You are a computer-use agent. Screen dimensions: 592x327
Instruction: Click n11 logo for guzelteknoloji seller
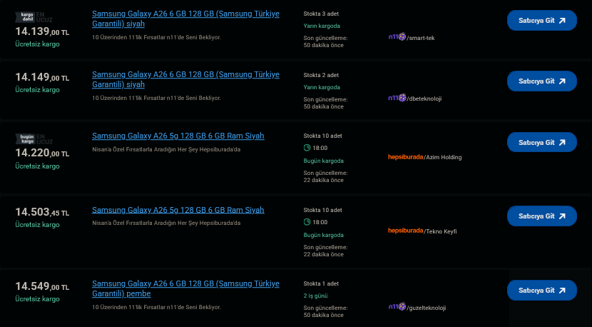(397, 306)
